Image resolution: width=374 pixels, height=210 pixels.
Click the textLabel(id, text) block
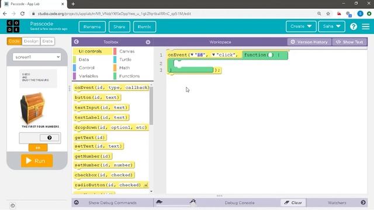(101, 117)
